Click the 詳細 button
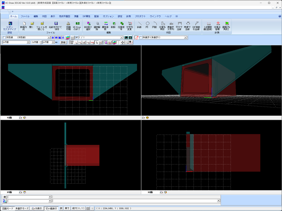Viewport: 282px width, 211px height. pyautogui.click(x=63, y=42)
